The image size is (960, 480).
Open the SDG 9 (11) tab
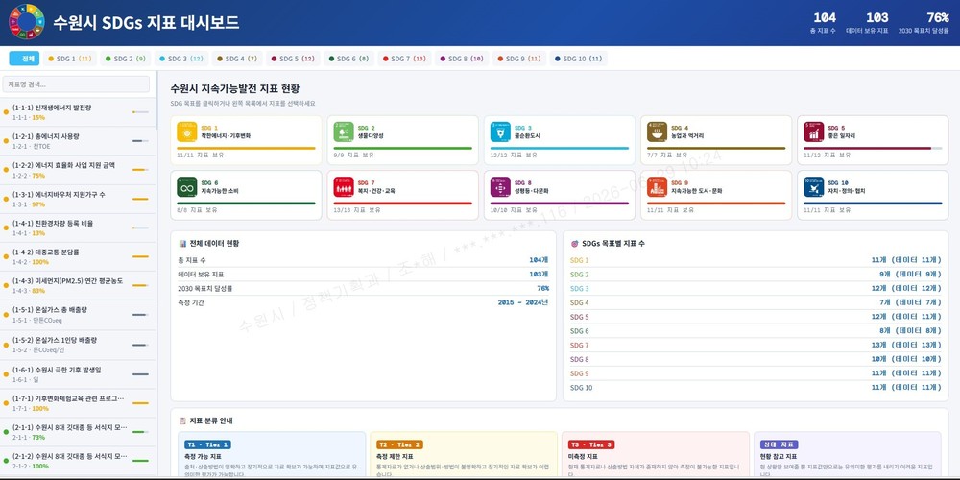click(519, 59)
